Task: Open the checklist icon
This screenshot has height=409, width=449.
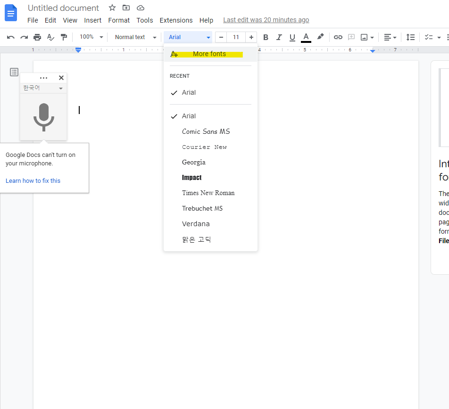Action: (429, 37)
